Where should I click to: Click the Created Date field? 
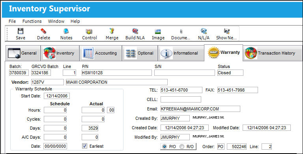(x=185, y=128)
